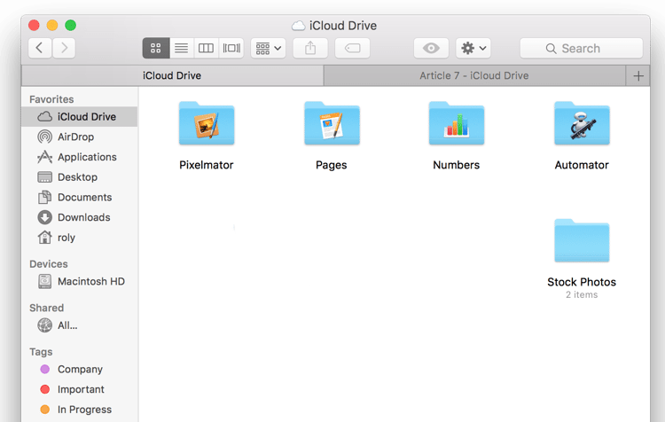Select the Pixelmator folder icon
The width and height of the screenshot is (665, 422).
click(x=207, y=123)
